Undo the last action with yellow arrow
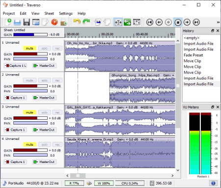 click(x=77, y=22)
